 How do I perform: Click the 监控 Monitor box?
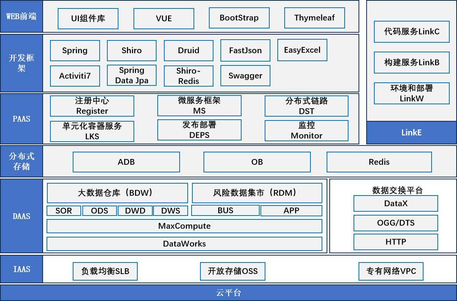click(x=307, y=130)
